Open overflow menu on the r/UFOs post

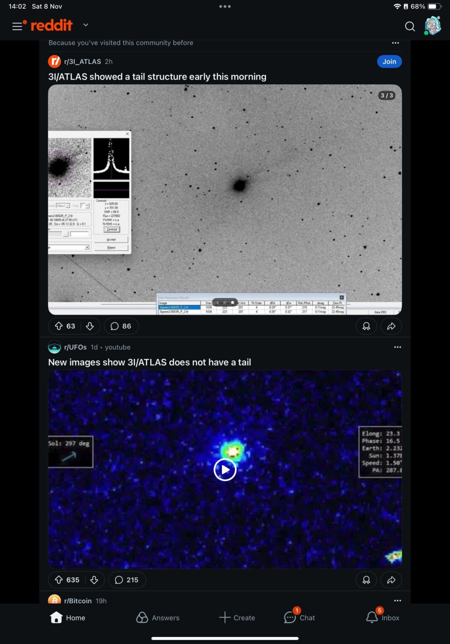point(397,347)
